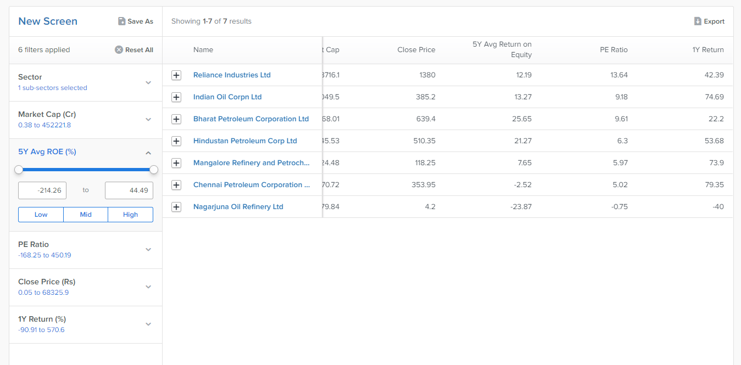Select the Low ROE preset
The width and height of the screenshot is (741, 365).
[x=41, y=215]
